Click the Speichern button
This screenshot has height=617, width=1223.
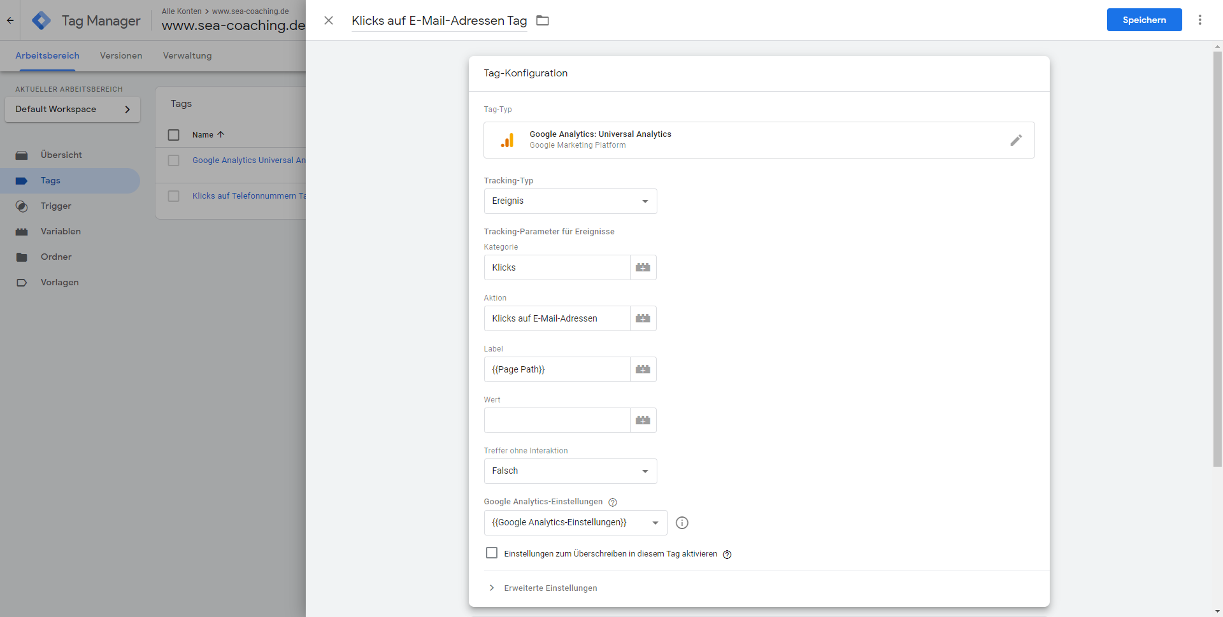pyautogui.click(x=1144, y=20)
